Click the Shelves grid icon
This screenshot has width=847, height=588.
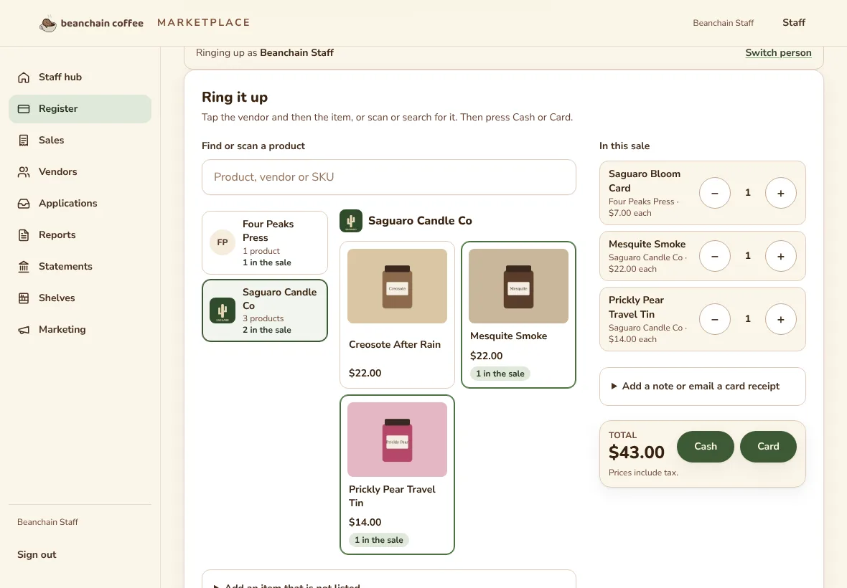pyautogui.click(x=24, y=298)
